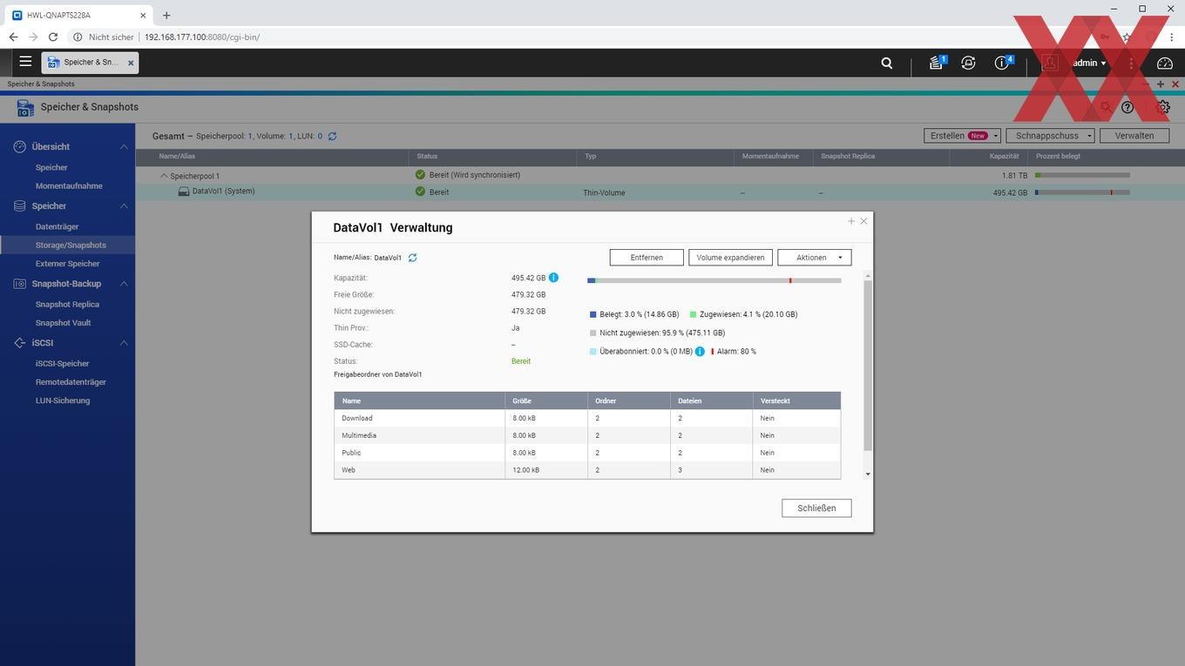Open the dashboard gauge icon
This screenshot has width=1185, height=666.
tap(1165, 63)
